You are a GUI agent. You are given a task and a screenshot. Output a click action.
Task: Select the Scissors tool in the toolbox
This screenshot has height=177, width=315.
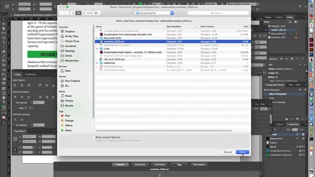tap(3, 70)
